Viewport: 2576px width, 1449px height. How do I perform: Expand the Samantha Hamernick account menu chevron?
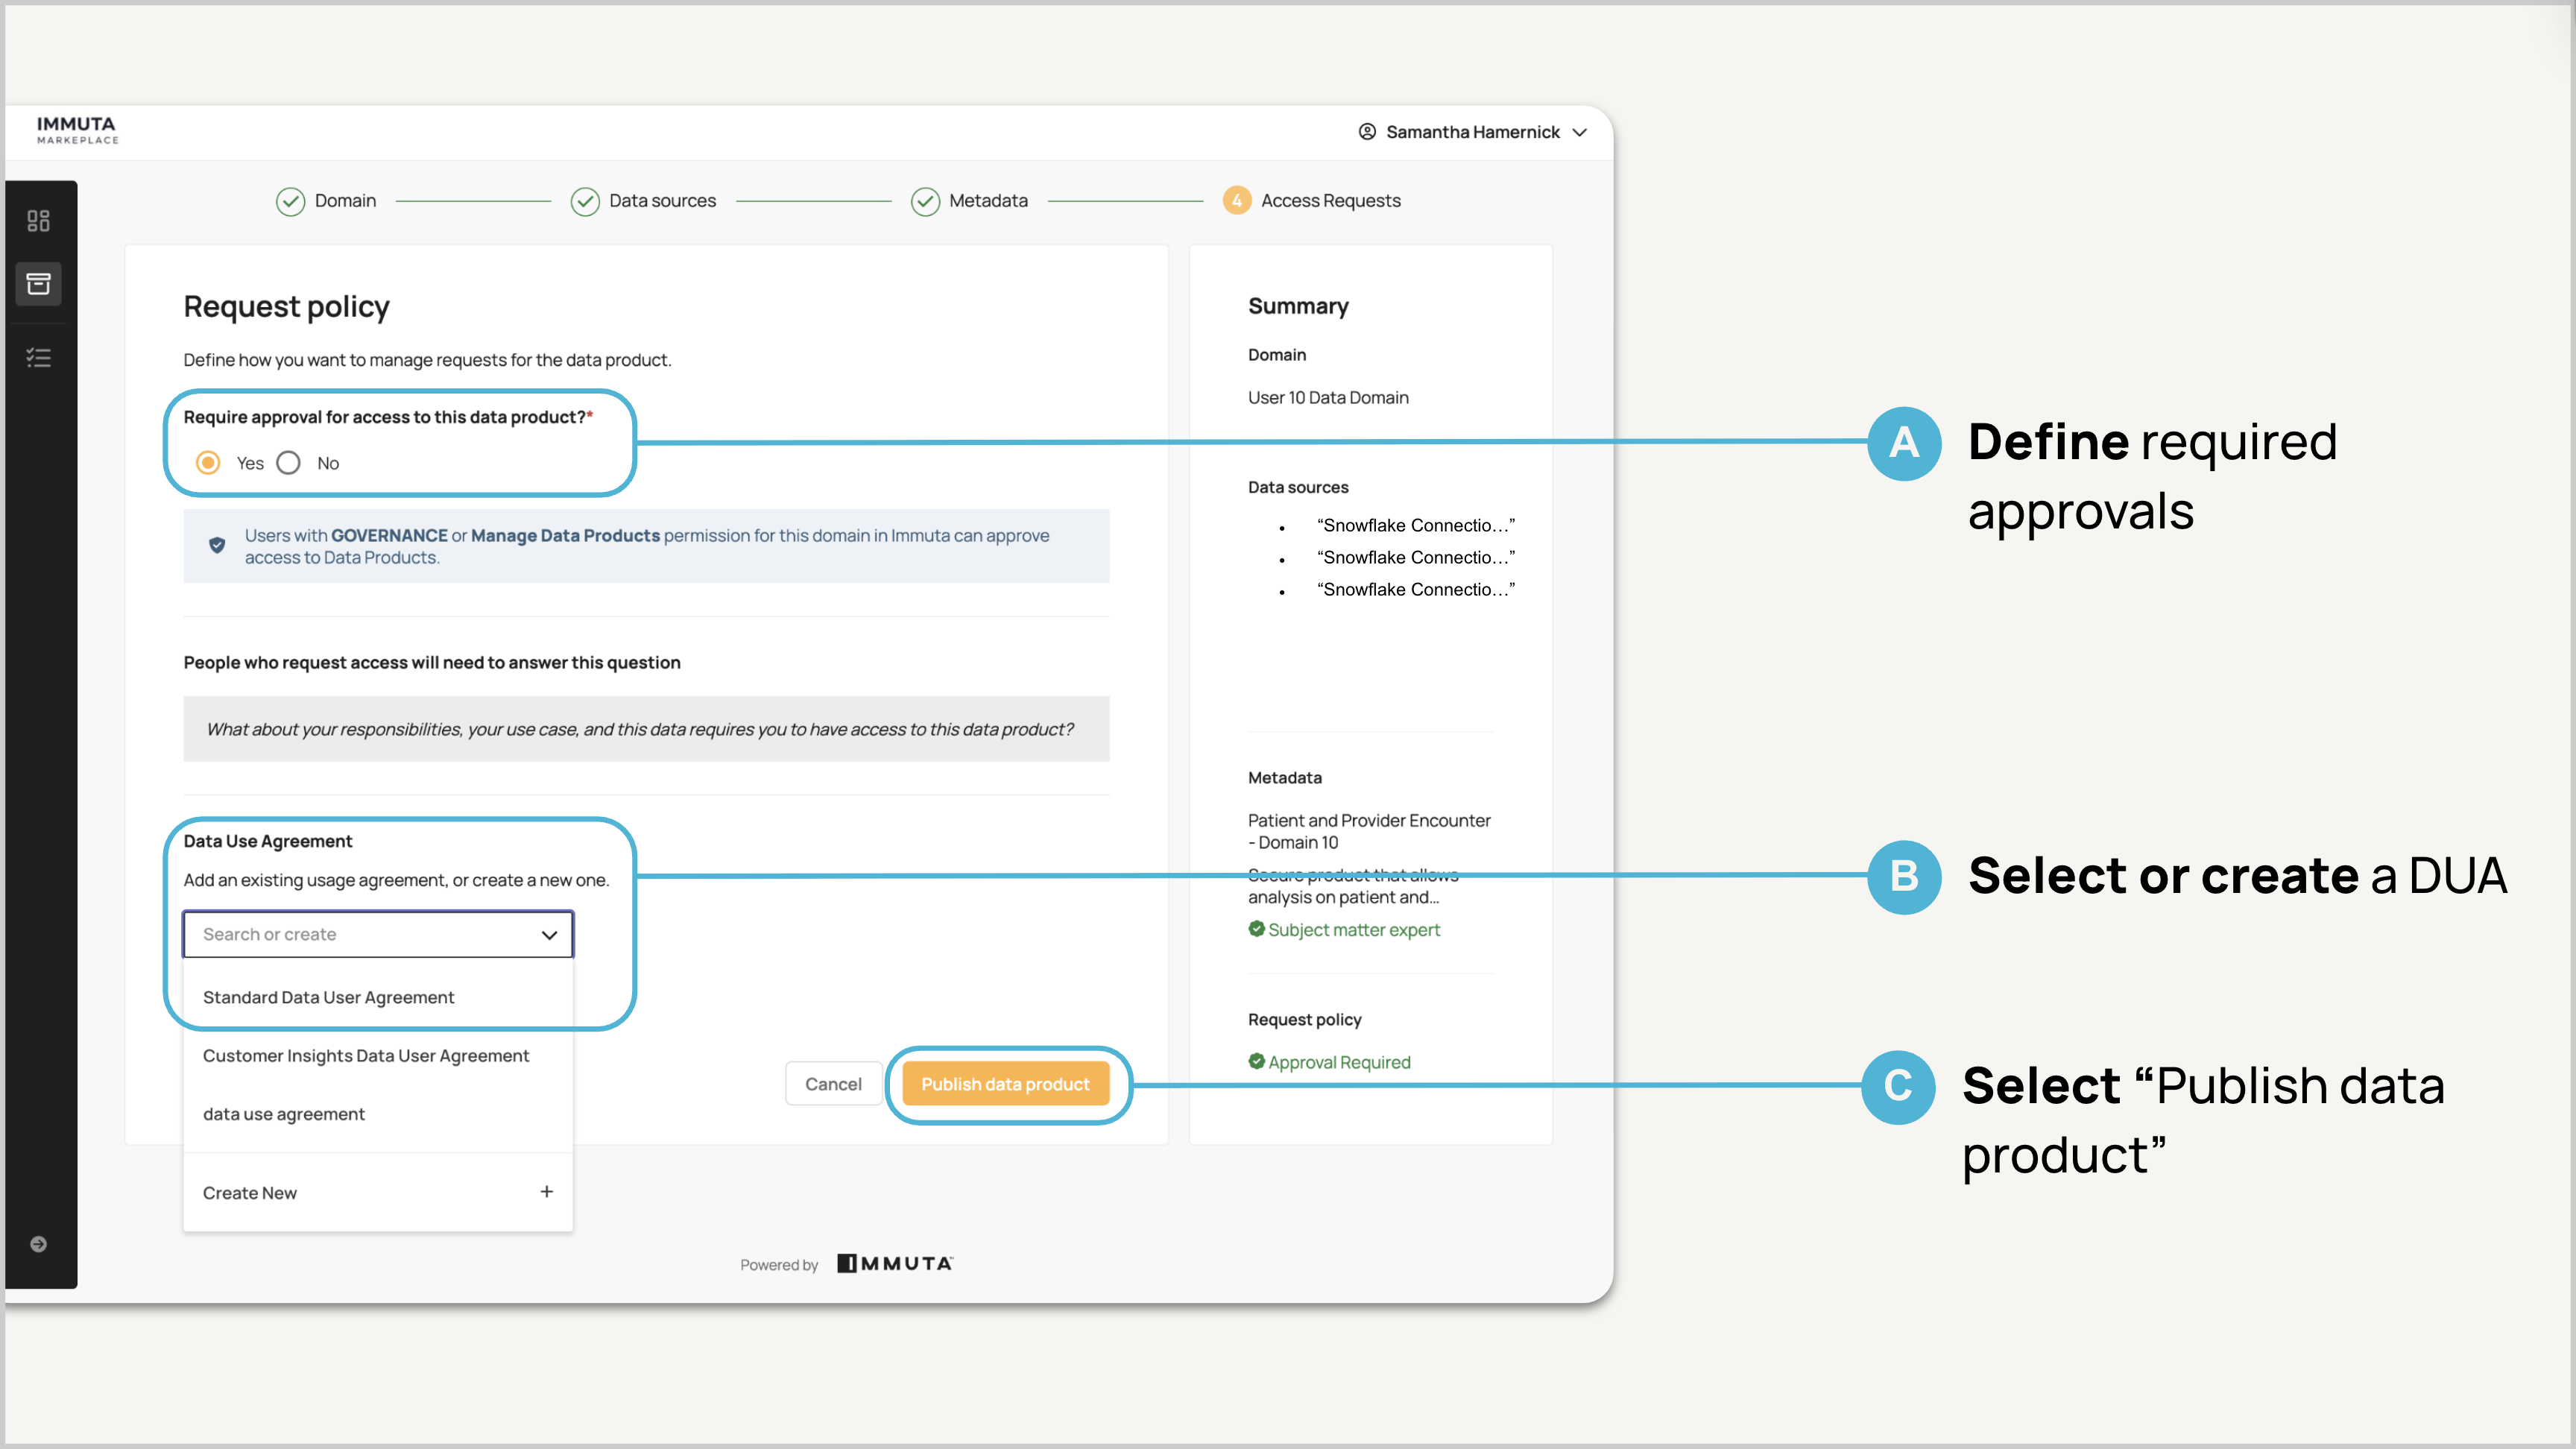(x=1580, y=132)
